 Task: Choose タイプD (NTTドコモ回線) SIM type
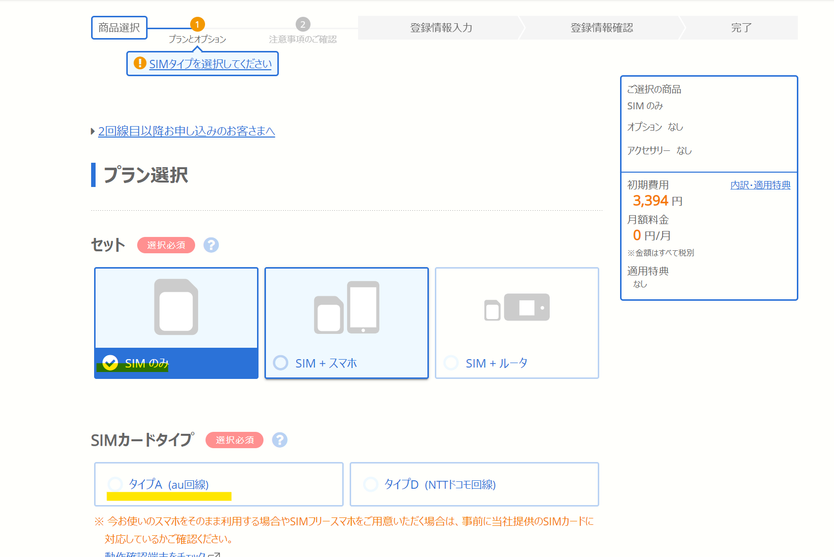pyautogui.click(x=370, y=484)
